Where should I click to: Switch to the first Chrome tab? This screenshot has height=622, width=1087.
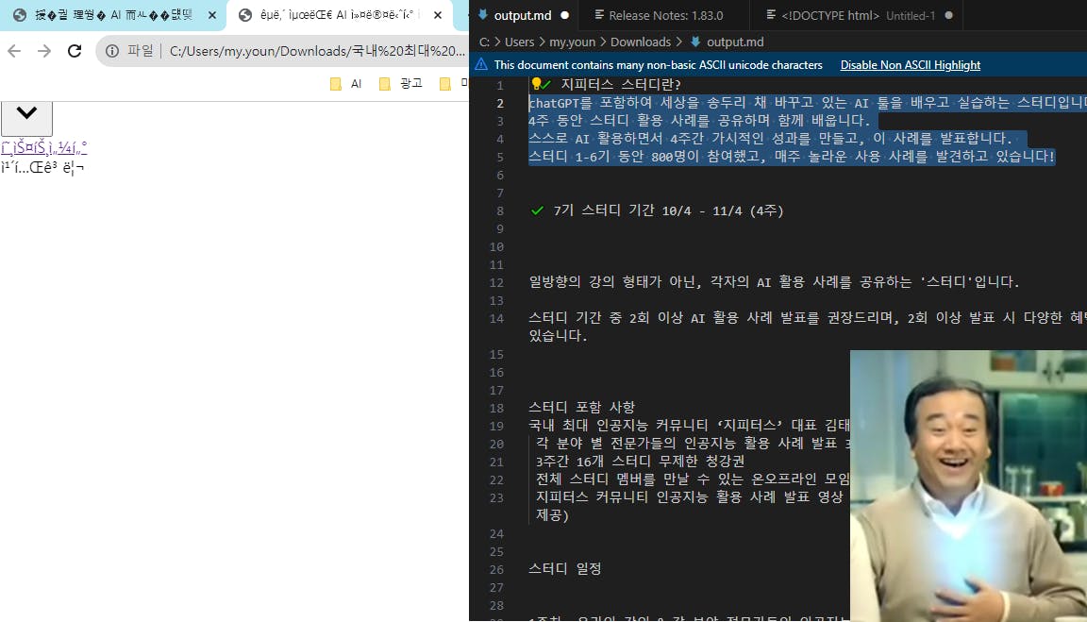click(113, 14)
